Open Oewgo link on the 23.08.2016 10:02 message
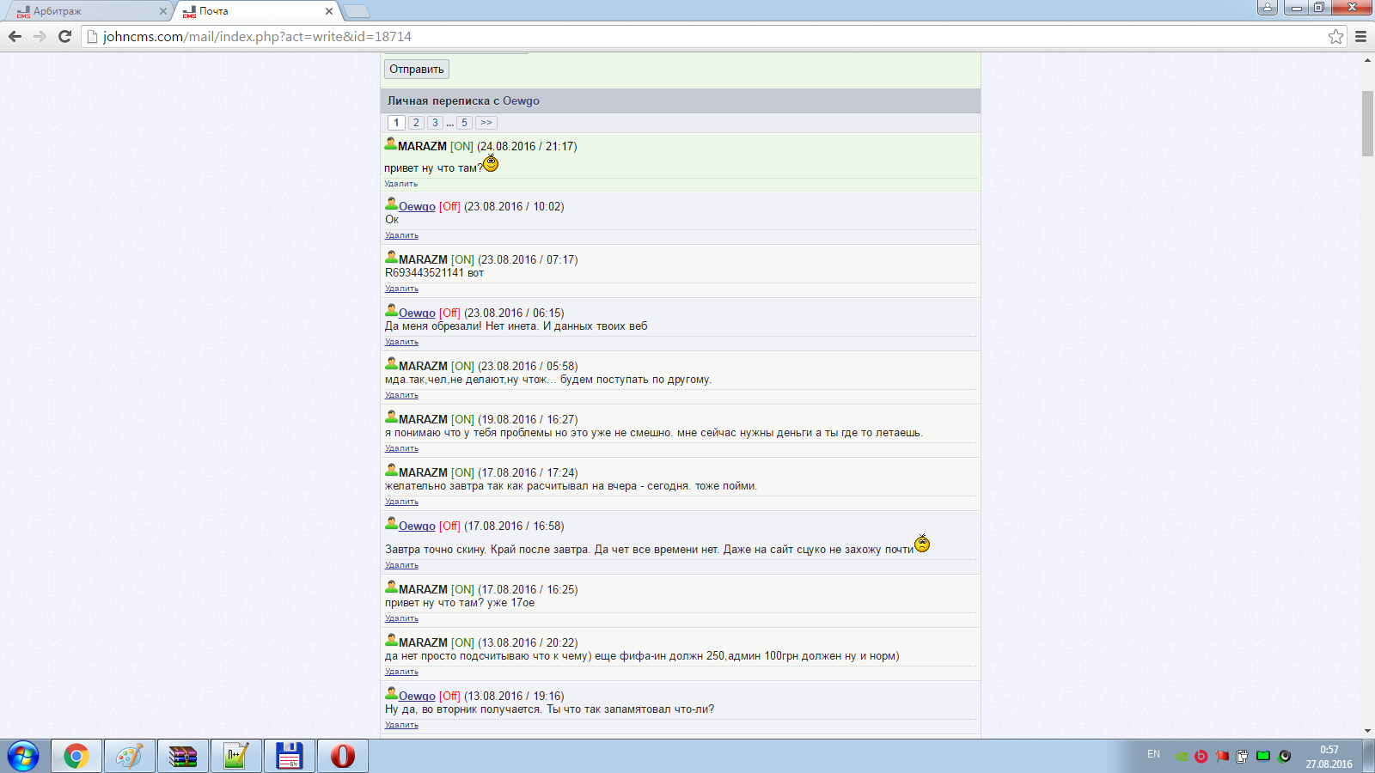This screenshot has width=1375, height=773. pyautogui.click(x=417, y=207)
